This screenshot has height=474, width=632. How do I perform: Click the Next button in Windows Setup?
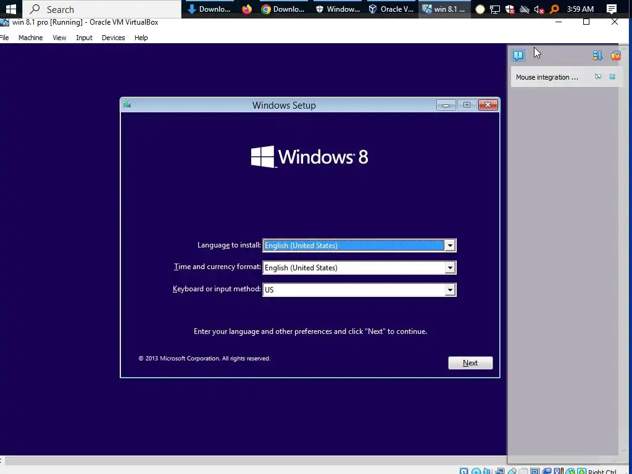[470, 363]
